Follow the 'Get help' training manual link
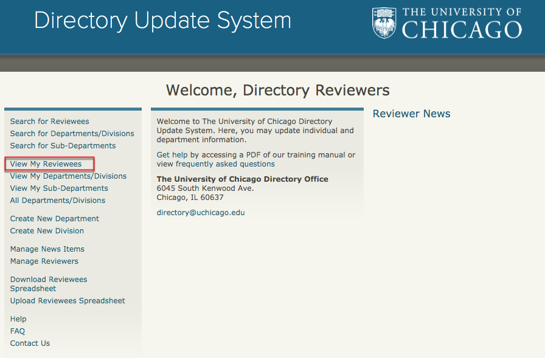The image size is (545, 358). point(172,155)
